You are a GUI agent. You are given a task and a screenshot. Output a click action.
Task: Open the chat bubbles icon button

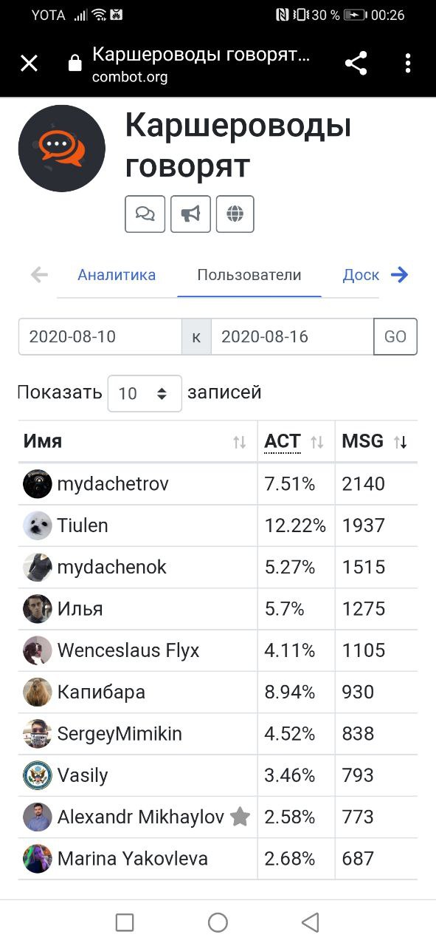[x=145, y=214]
